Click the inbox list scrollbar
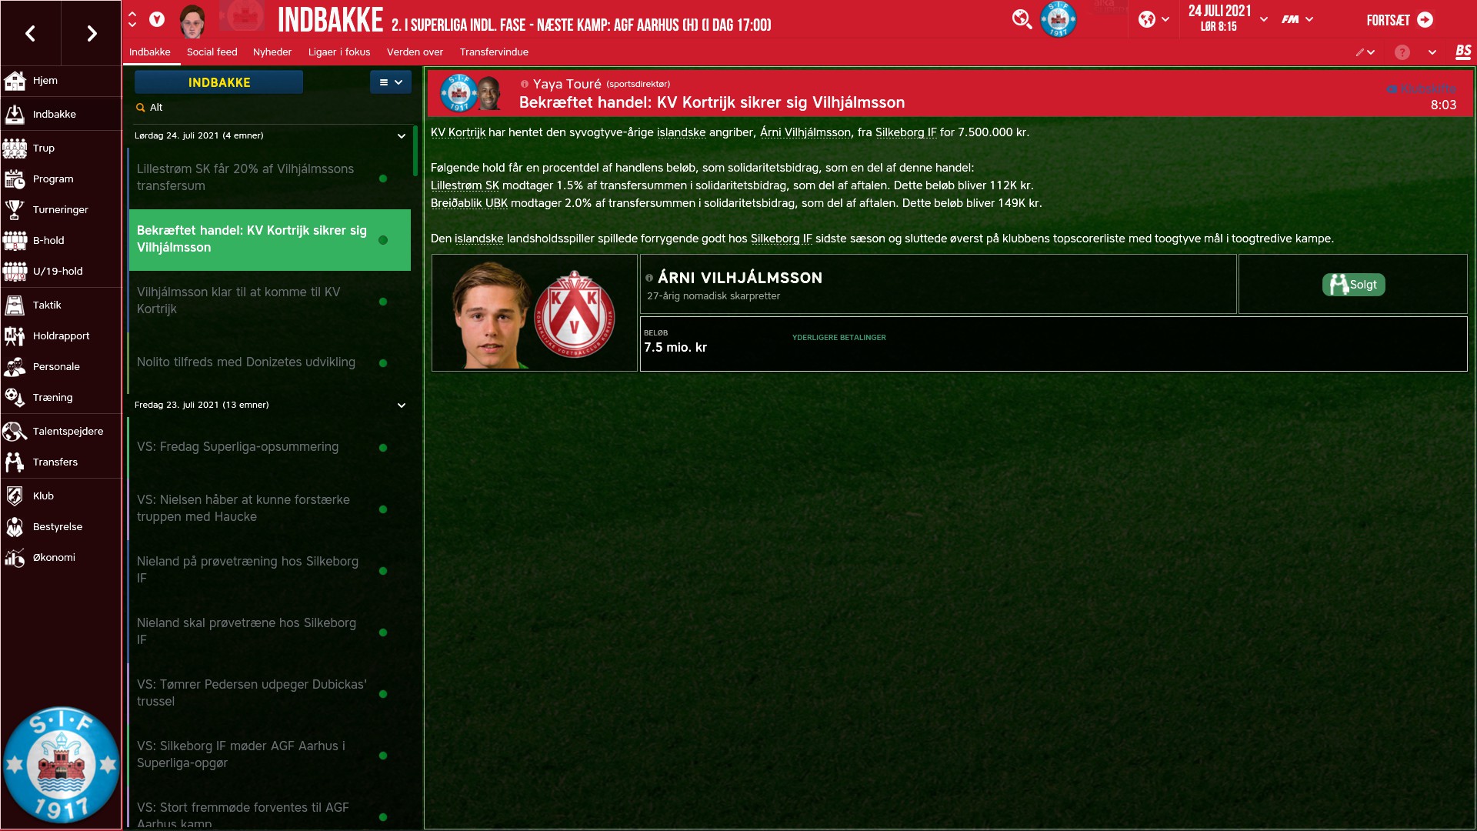 point(415,151)
